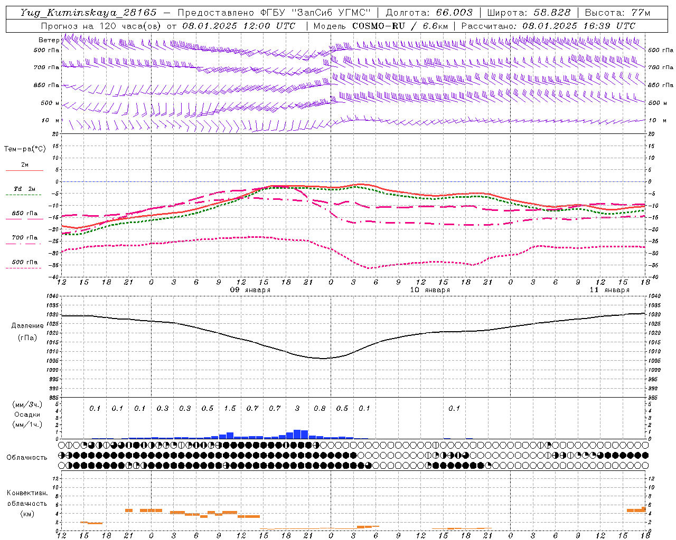The width and height of the screenshot is (676, 540).
Task: Click the station title Yug_Kuminskaya_28165
Action: (88, 13)
